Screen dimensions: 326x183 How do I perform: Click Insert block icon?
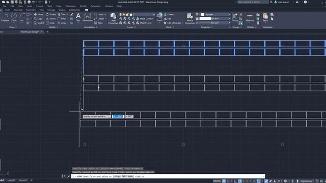pyautogui.click(x=159, y=17)
